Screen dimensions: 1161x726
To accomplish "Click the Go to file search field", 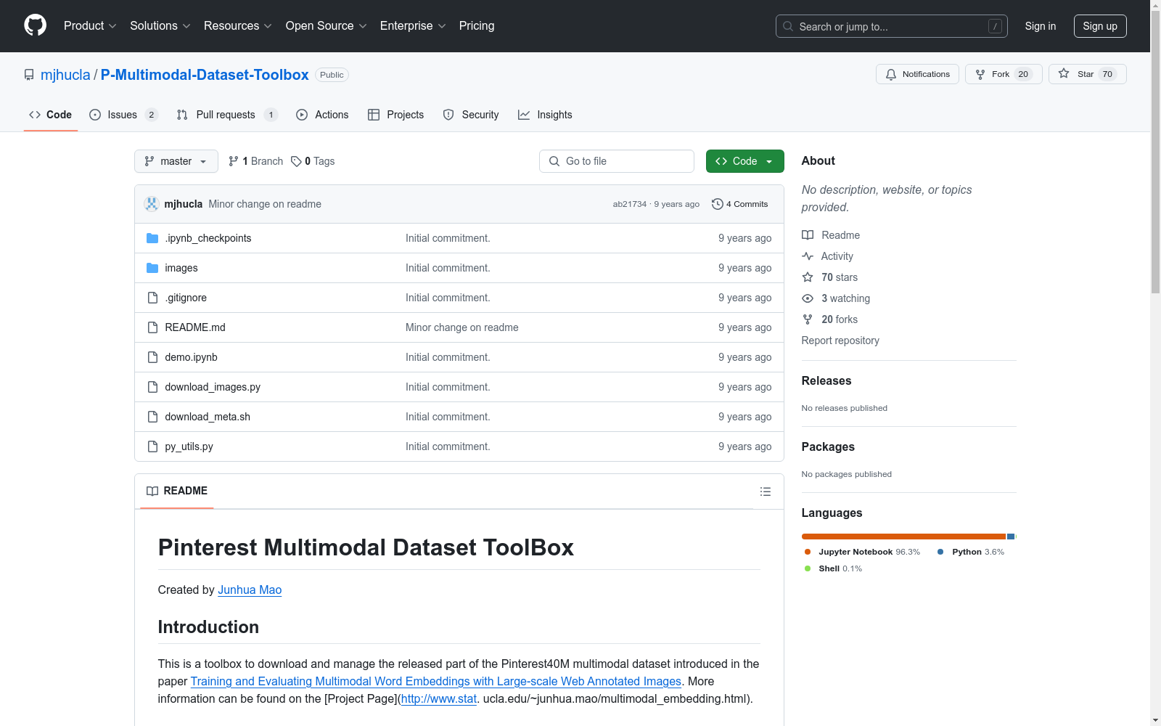I will 617,161.
